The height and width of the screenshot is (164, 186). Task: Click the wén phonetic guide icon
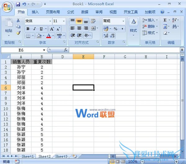[x=59, y=36]
